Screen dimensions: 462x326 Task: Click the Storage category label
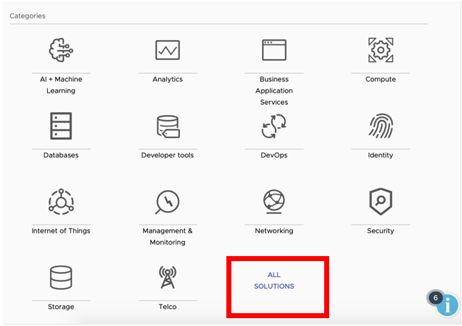tap(61, 307)
